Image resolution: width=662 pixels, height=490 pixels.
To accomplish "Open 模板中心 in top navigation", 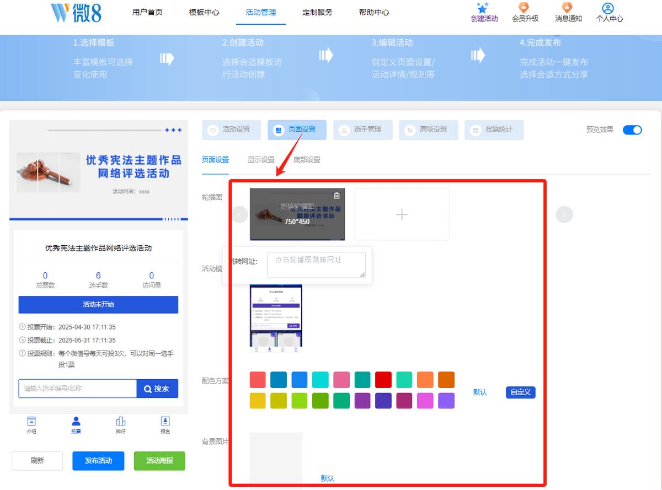I will [204, 12].
